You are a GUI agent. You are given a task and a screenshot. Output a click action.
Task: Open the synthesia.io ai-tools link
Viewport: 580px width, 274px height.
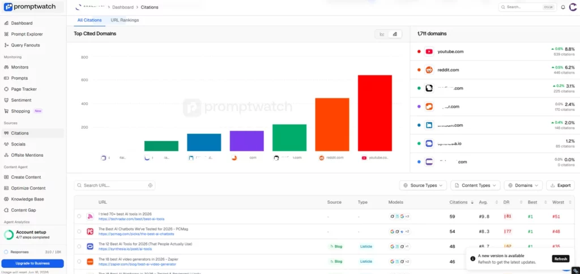[x=125, y=249]
